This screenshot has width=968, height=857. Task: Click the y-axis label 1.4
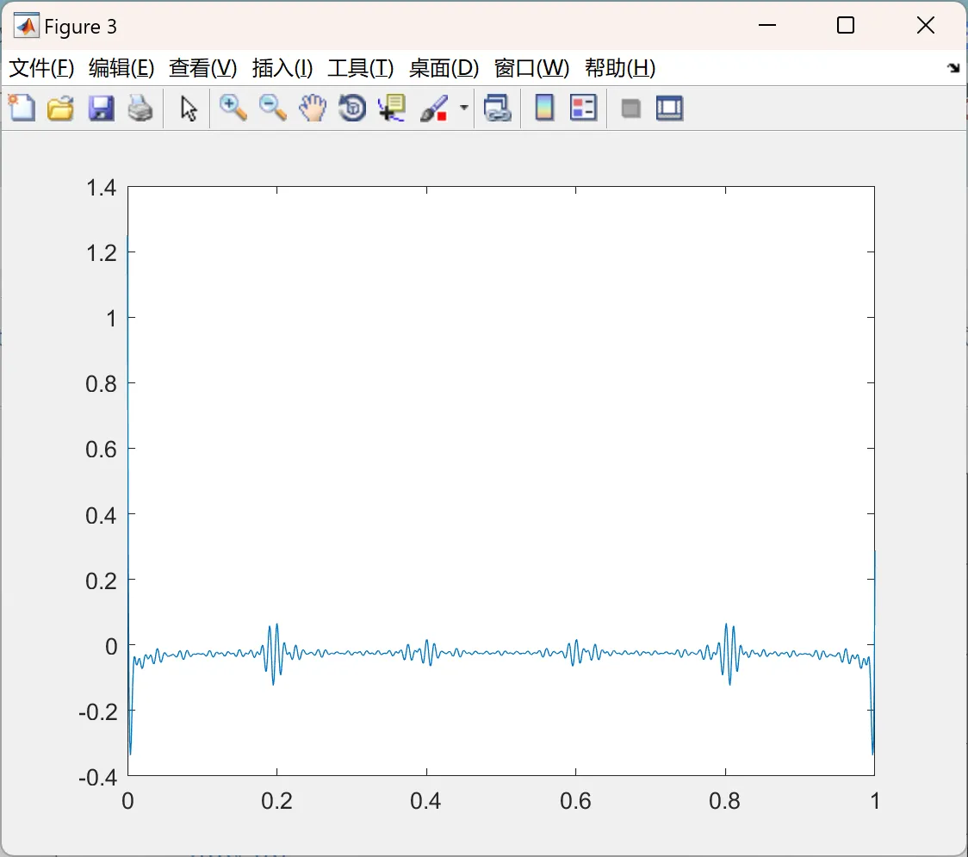coord(102,188)
